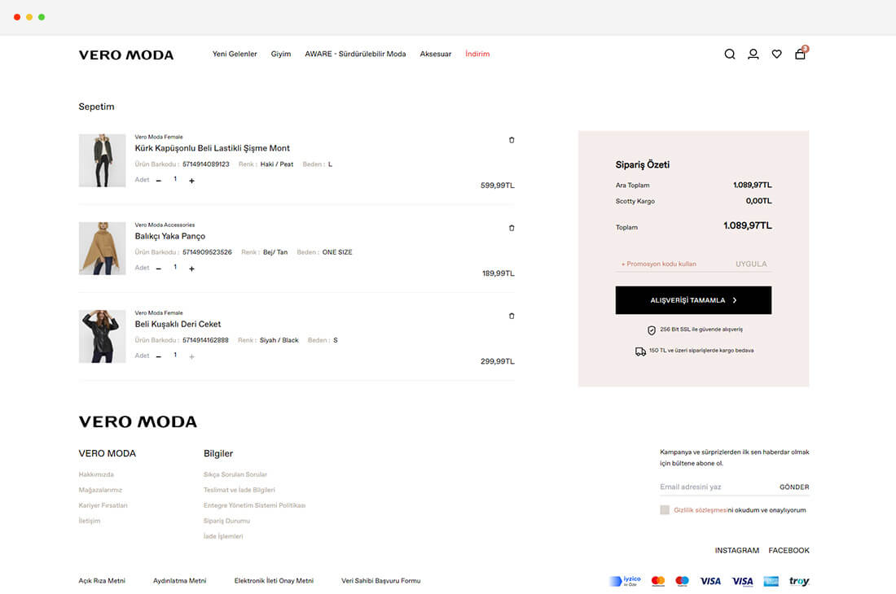896x594 pixels.
Task: Delete Beli Kuşaklı Deri Ceket item
Action: click(x=512, y=316)
